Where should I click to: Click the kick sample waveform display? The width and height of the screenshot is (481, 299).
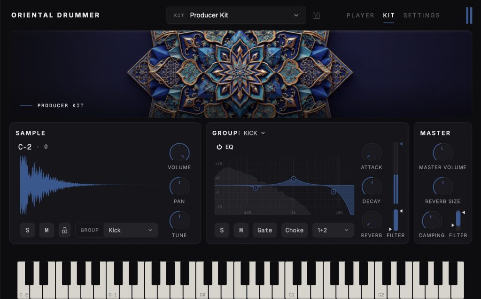[x=89, y=185]
